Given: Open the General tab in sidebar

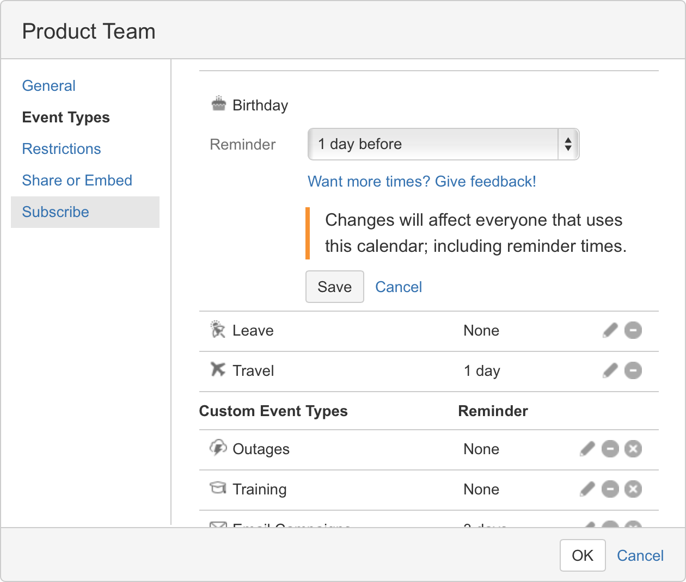Looking at the screenshot, I should [48, 86].
